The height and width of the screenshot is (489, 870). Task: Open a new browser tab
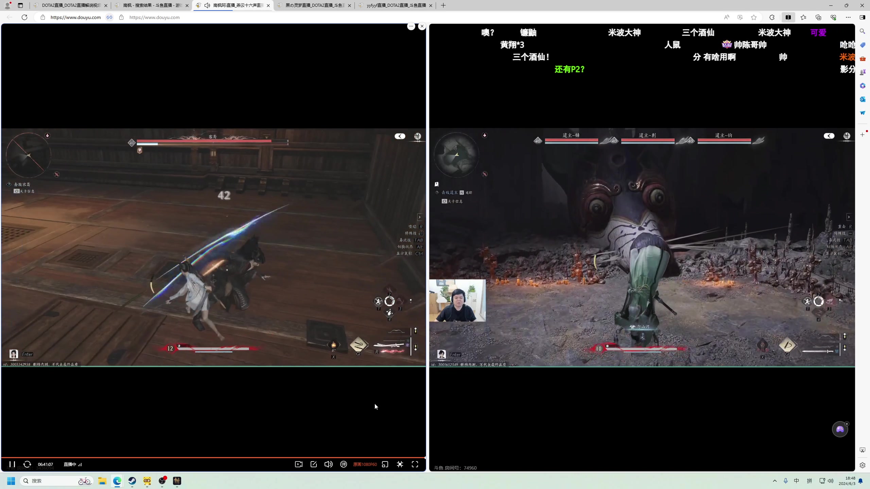[443, 5]
